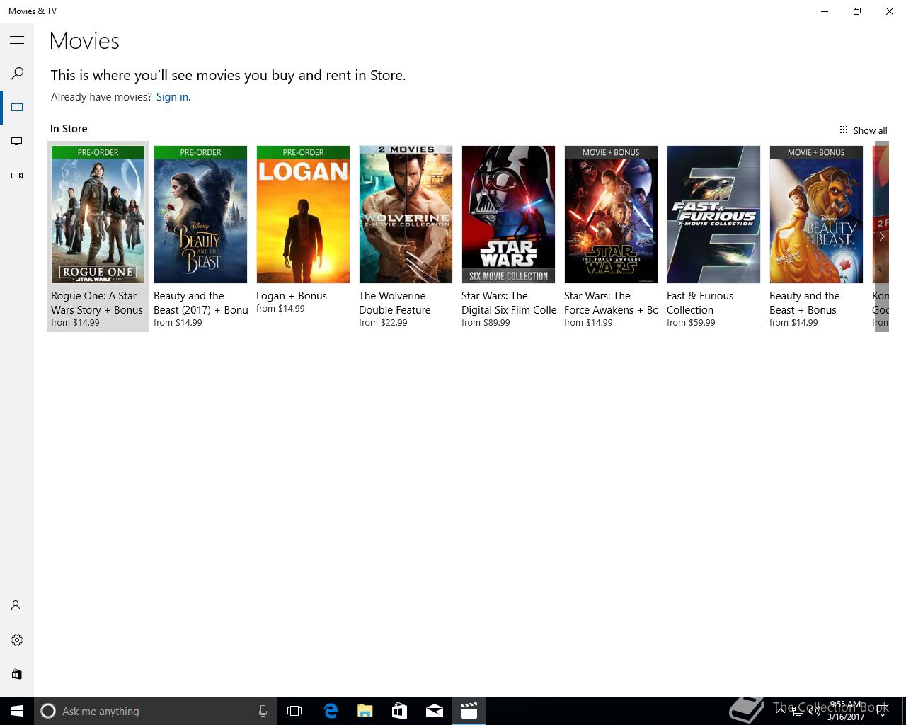Open the Windows Store taskbar icon

[399, 711]
